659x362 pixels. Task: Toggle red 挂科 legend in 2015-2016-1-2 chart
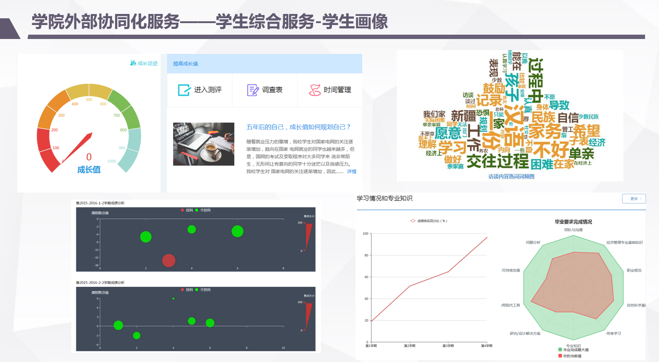pyautogui.click(x=182, y=210)
